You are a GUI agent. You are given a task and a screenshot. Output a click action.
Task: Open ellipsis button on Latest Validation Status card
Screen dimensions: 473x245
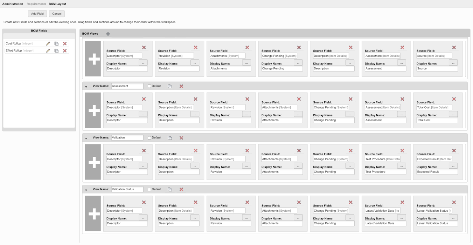(453, 217)
